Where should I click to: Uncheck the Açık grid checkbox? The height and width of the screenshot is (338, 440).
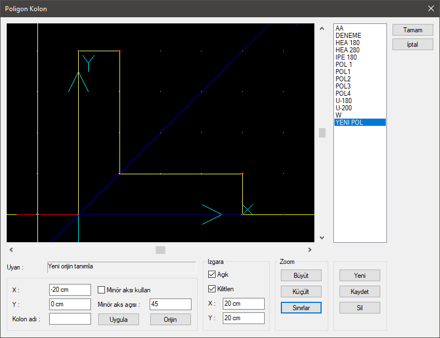pyautogui.click(x=212, y=275)
